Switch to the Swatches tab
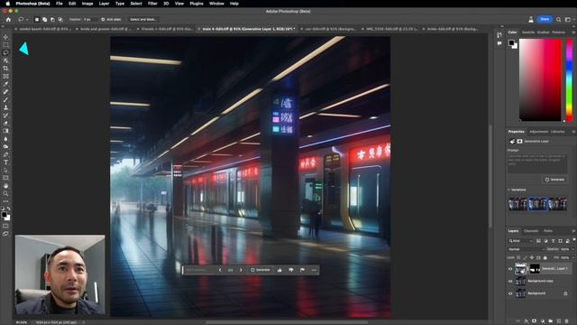The height and width of the screenshot is (325, 577). (x=528, y=32)
